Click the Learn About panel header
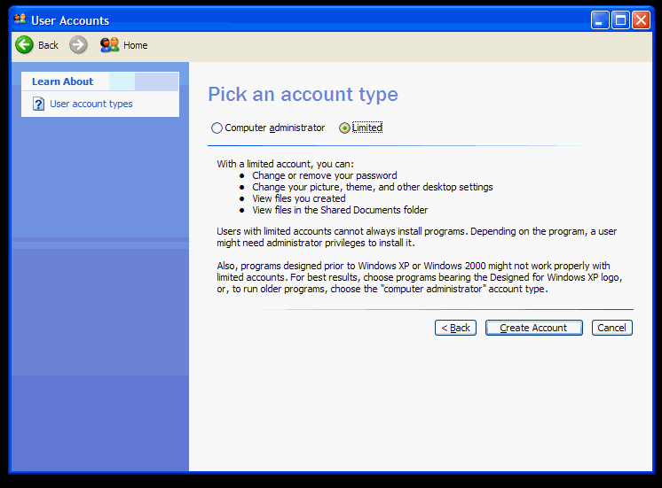 100,81
